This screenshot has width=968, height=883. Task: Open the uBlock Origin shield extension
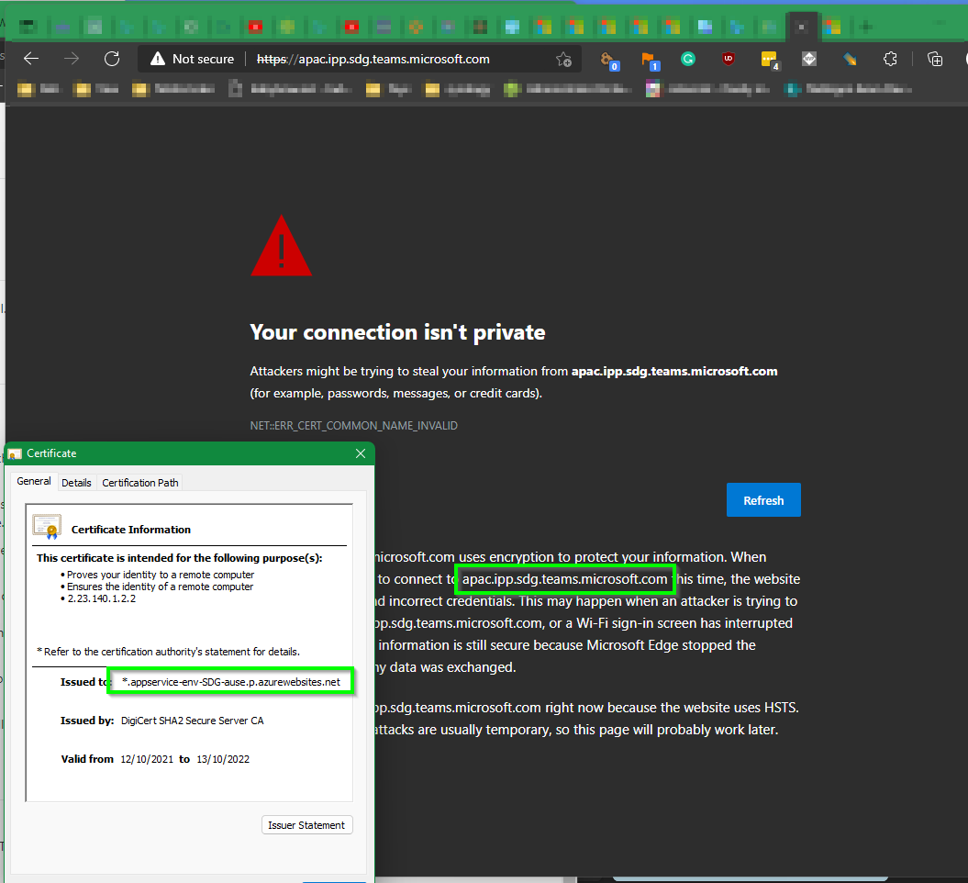(x=729, y=59)
